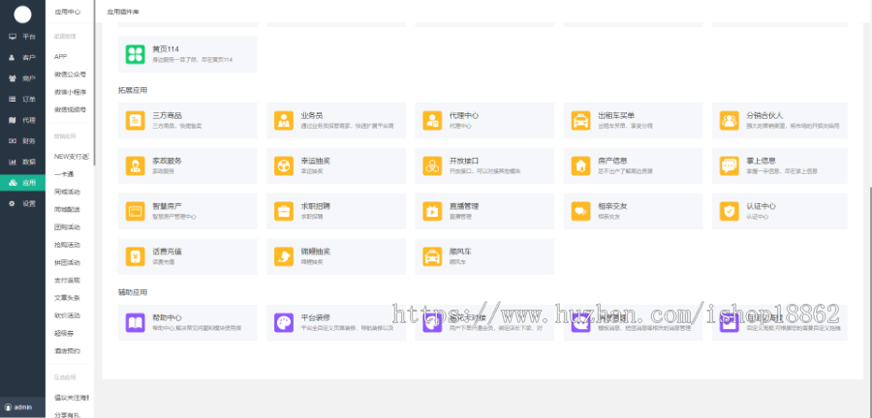This screenshot has width=872, height=418.
Task: Click the 数据 chart icon in sidebar
Action: coord(13,163)
